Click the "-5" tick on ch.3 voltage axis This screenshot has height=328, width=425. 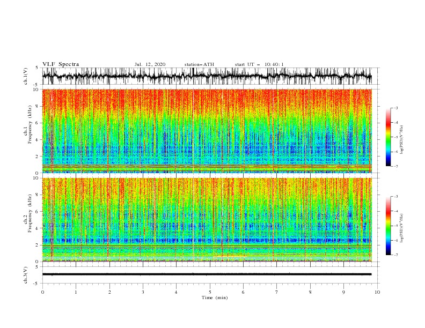36,284
